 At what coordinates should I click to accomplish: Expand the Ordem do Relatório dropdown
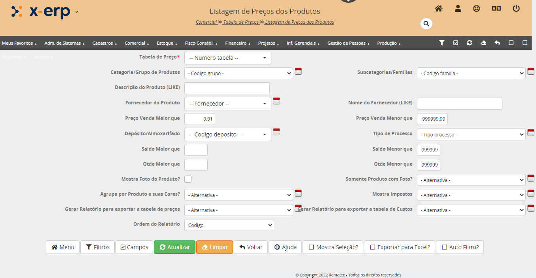tap(229, 225)
